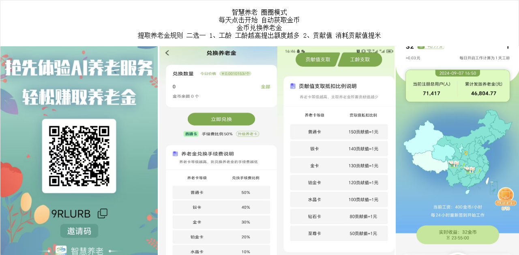Click the 全部 link in exchange quantity
The image size is (519, 255).
pos(266,86)
